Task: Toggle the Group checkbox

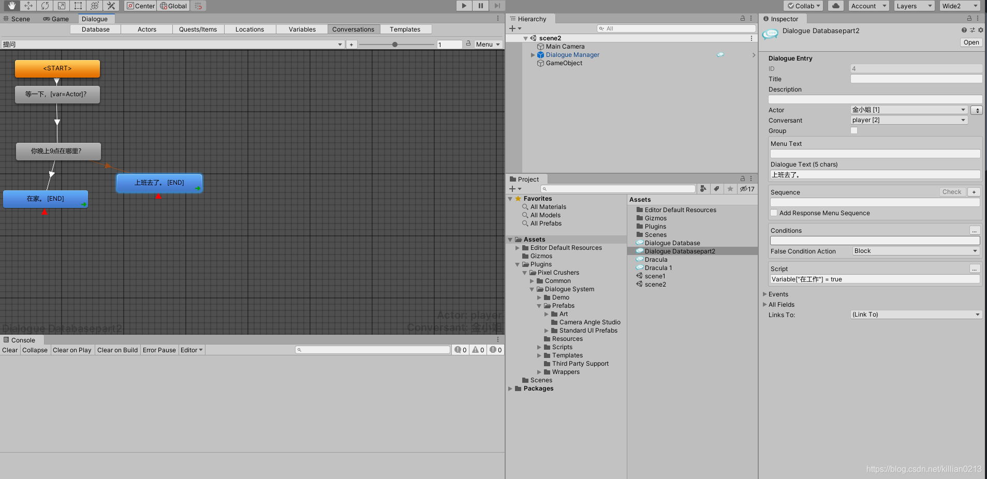Action: click(854, 130)
